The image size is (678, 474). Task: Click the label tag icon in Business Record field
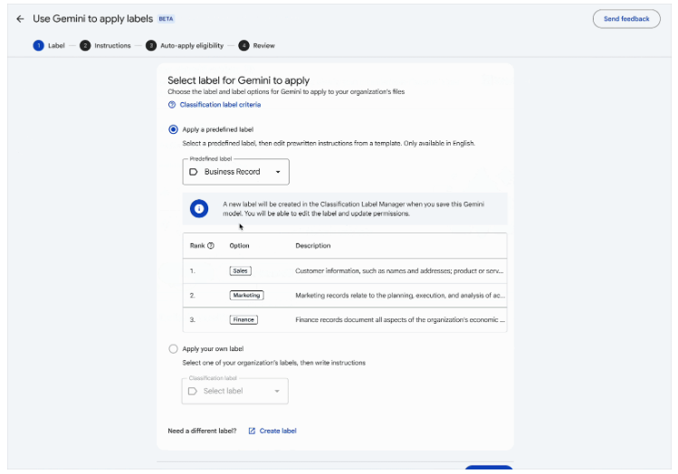[x=194, y=172]
